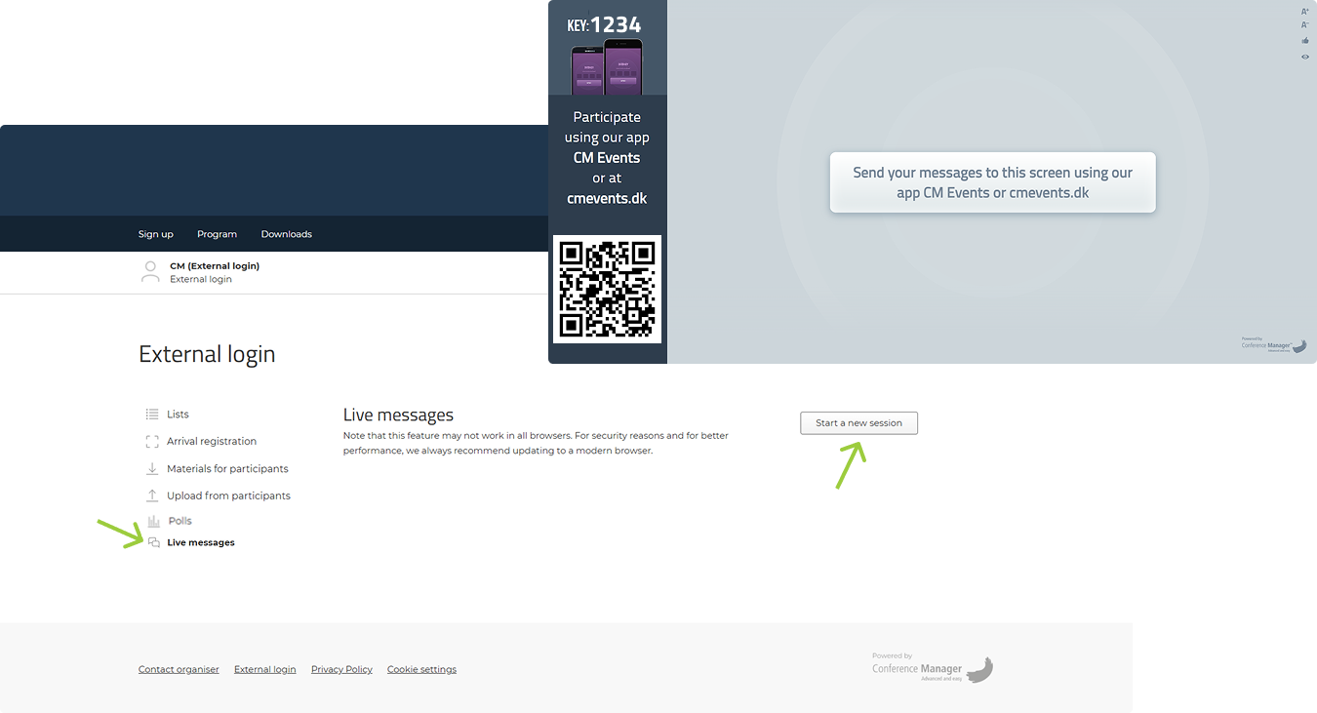This screenshot has width=1317, height=713.
Task: Click the browser compatibility note under Live messages
Action: [536, 443]
